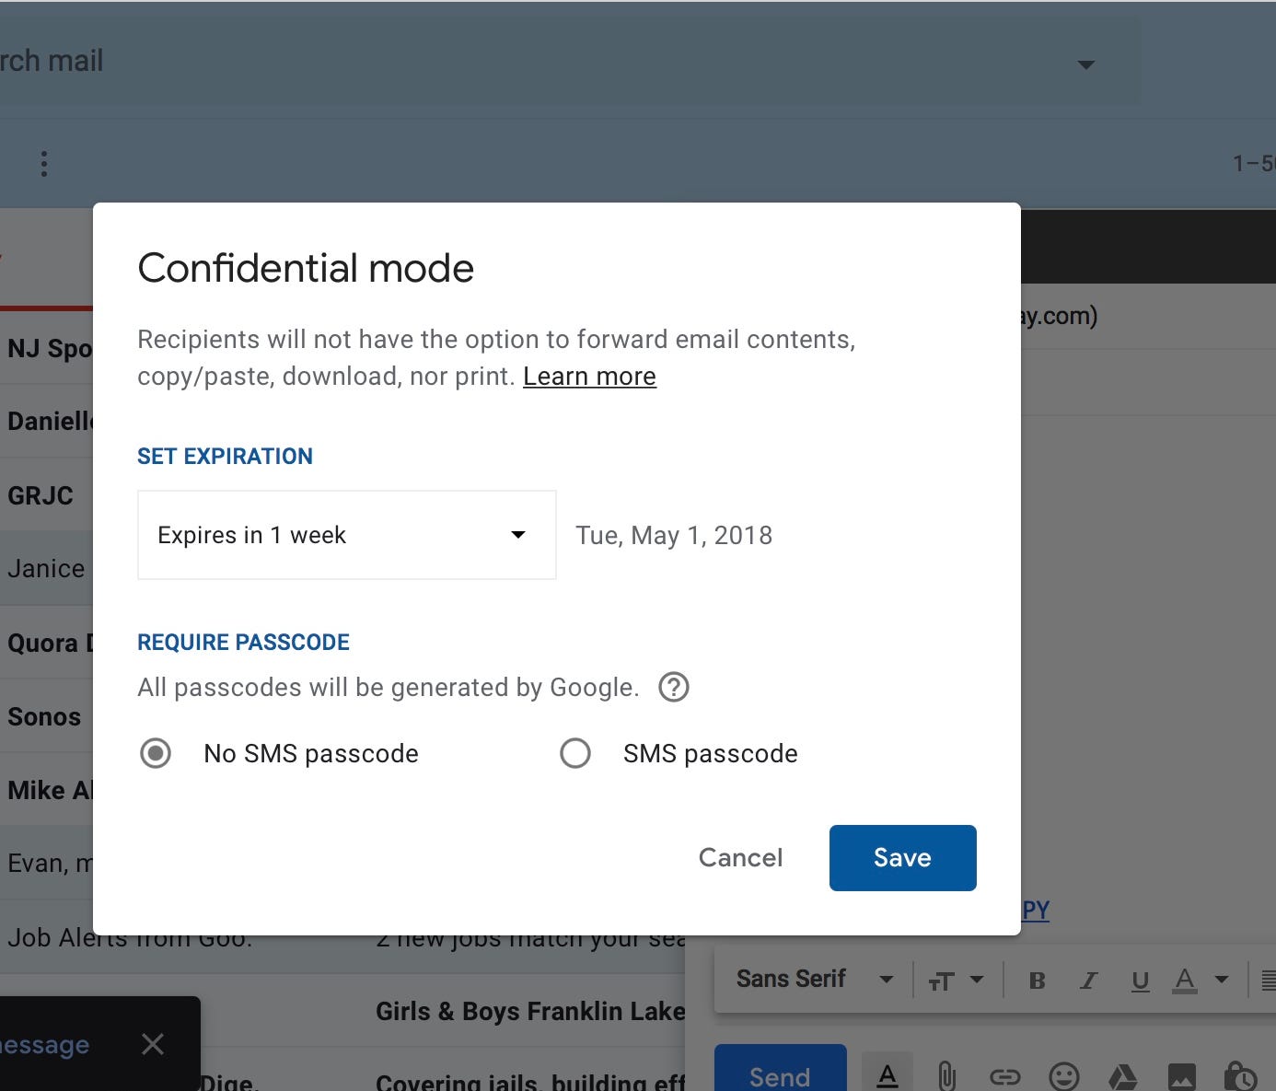Open the text size dropdown

click(x=956, y=980)
